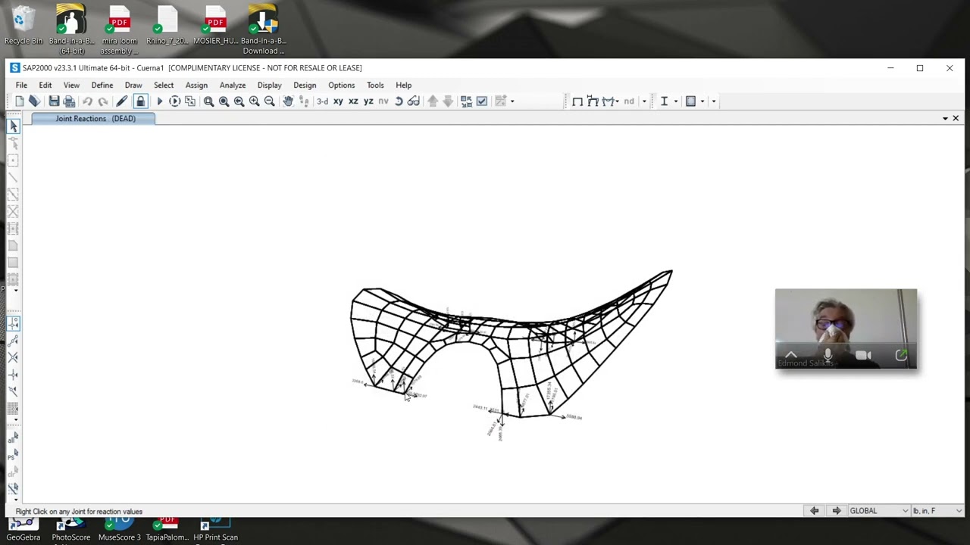Toggle snap to lines and edges

tap(13, 391)
